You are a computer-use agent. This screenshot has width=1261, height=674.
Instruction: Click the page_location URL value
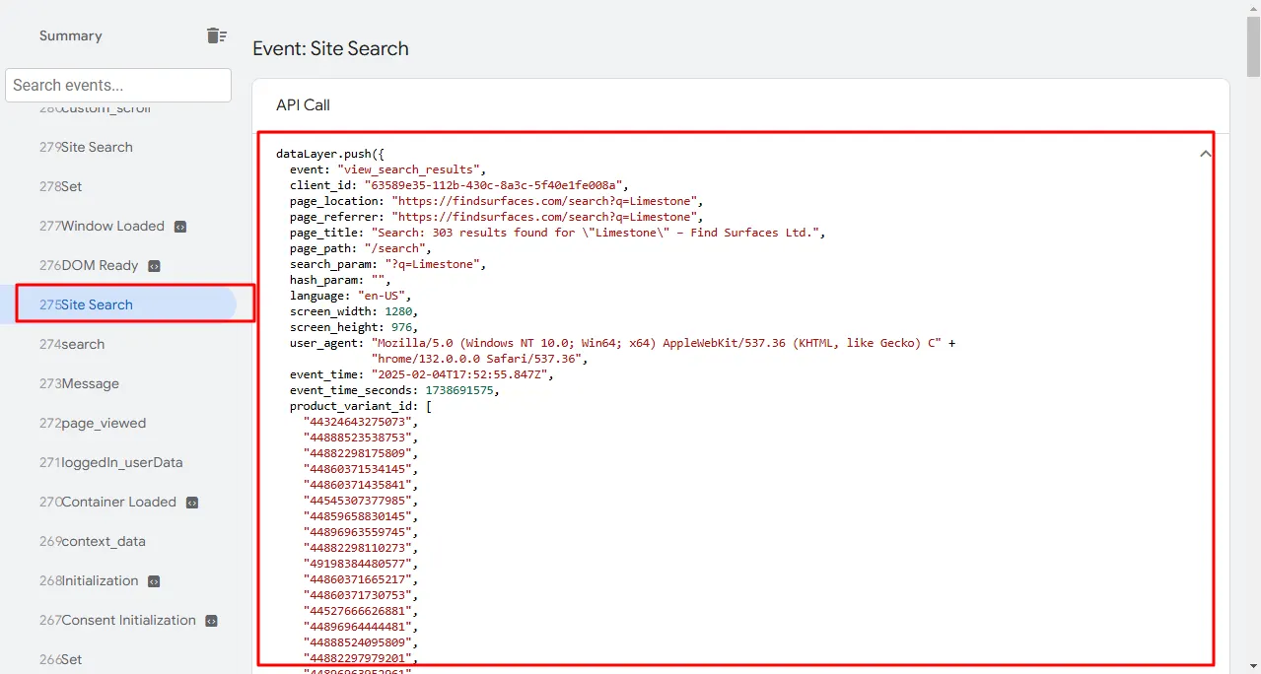coord(544,201)
